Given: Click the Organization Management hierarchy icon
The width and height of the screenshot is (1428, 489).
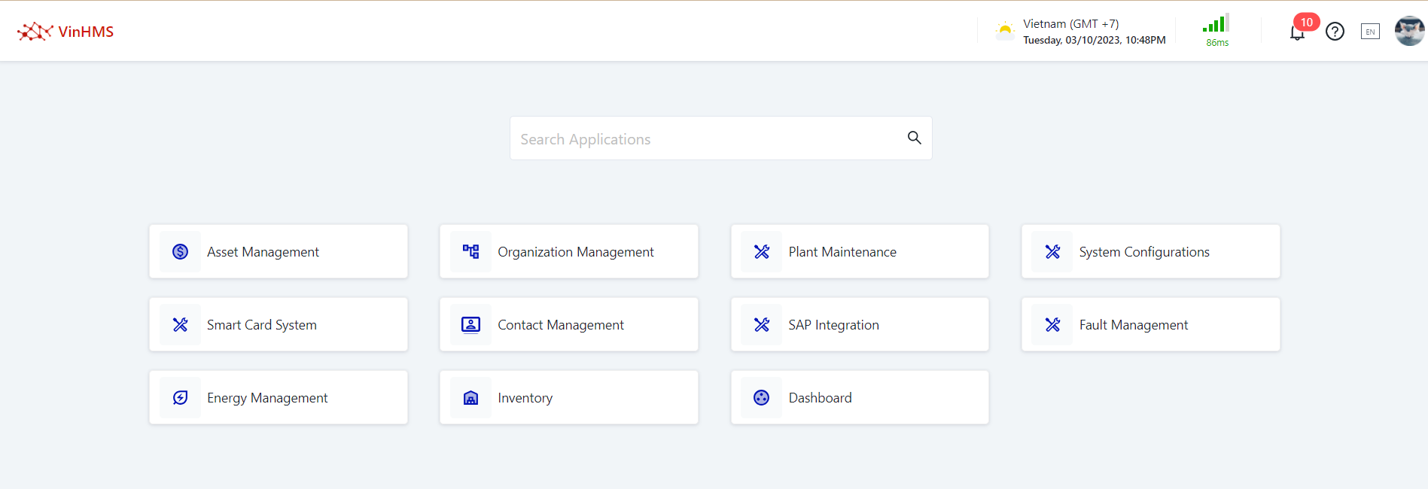Looking at the screenshot, I should pos(471,252).
